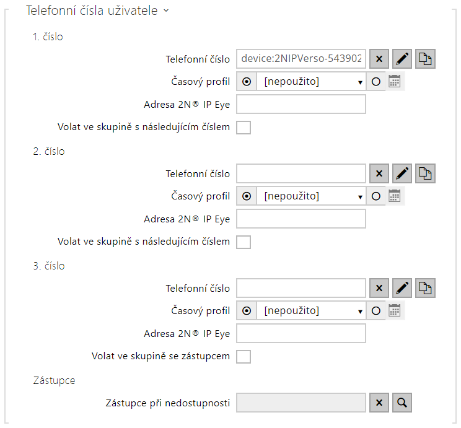
Task: Open the 2. číslo Časový profil dropdown
Action: (312, 196)
